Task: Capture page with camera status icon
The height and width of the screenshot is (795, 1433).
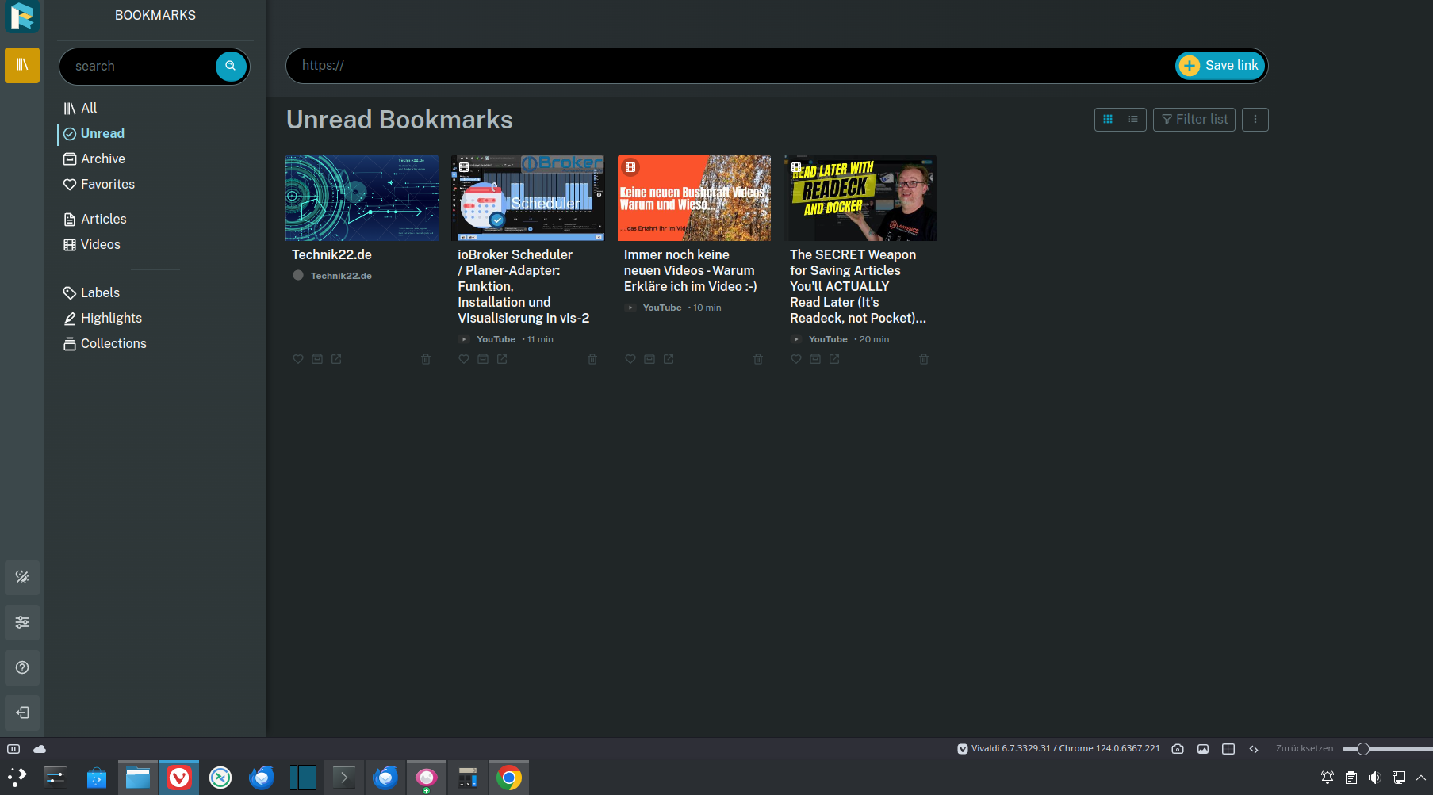Action: 1178,749
